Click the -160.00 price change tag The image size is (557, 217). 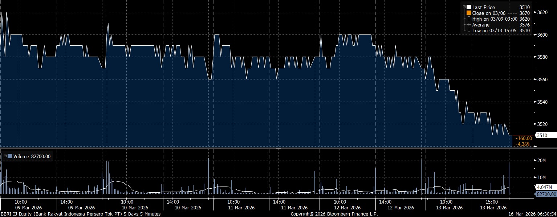(524, 138)
